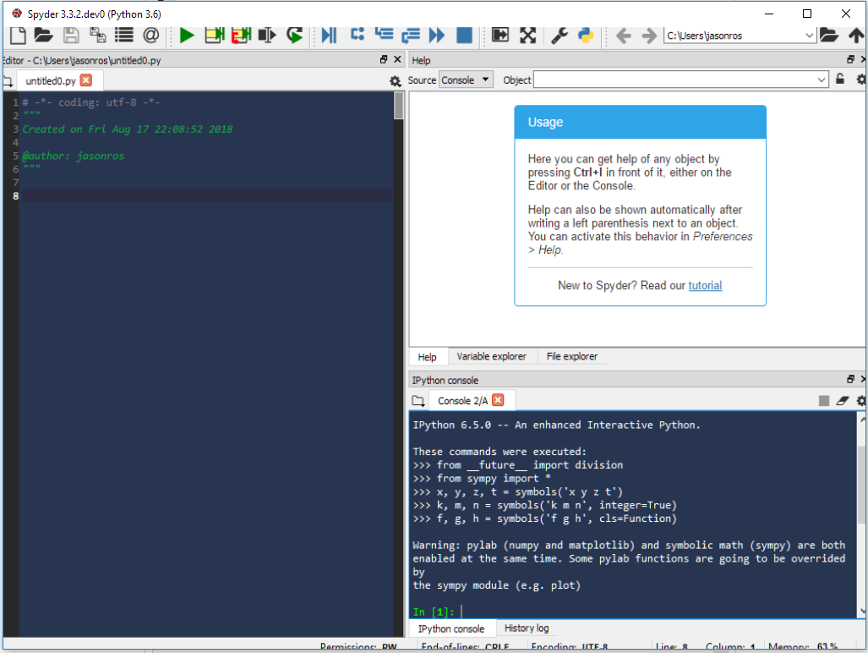Run the file with green play button
Viewport: 868px width, 653px height.
coord(187,36)
